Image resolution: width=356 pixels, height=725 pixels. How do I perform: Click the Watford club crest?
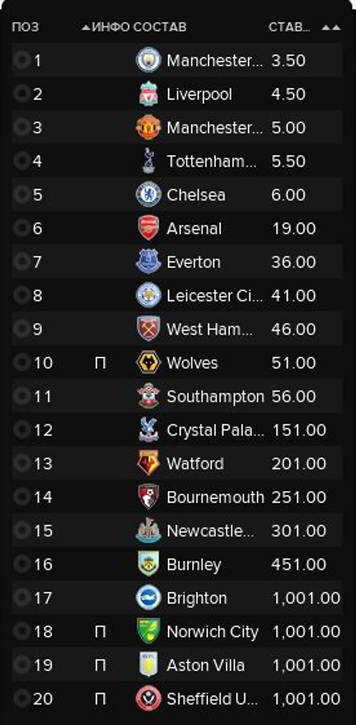click(148, 463)
